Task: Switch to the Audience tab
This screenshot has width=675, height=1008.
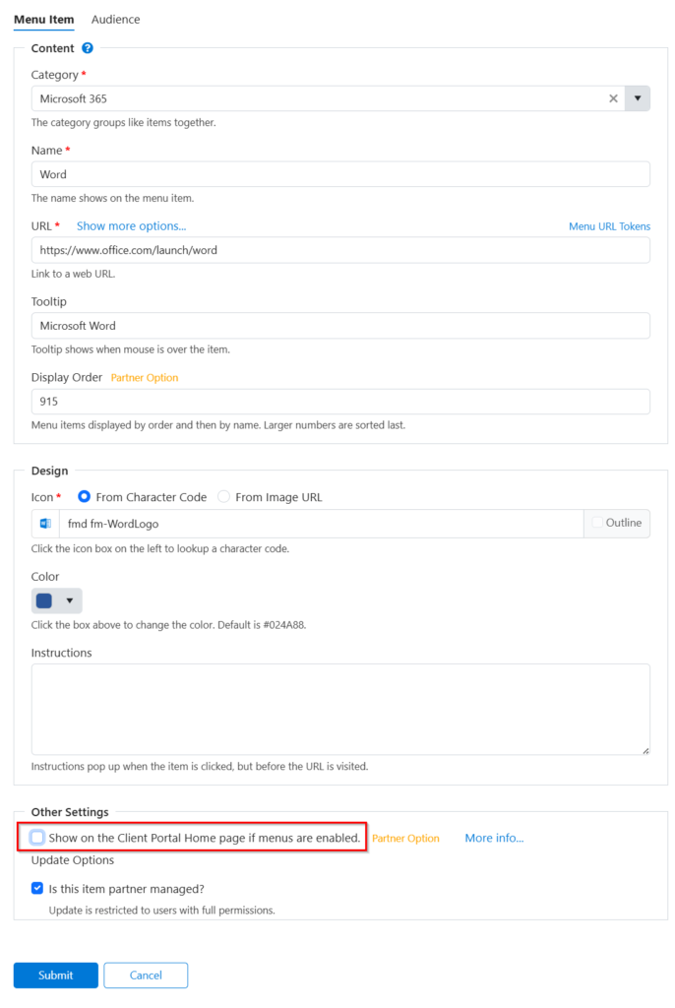Action: click(x=115, y=20)
